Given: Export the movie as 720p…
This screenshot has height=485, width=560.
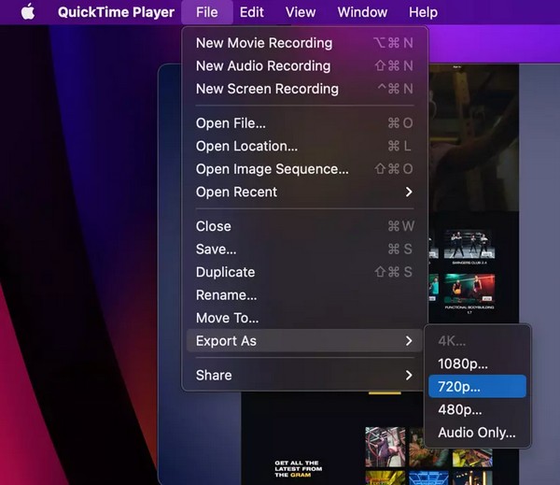Looking at the screenshot, I should [477, 386].
